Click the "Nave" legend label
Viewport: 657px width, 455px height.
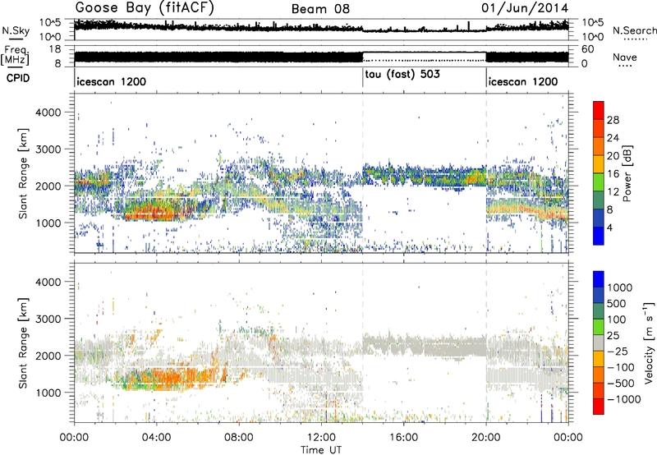coord(625,57)
